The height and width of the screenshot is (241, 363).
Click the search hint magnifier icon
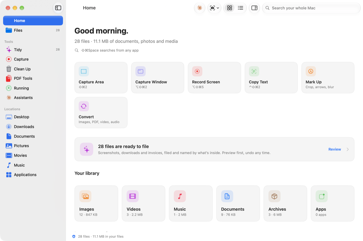click(x=77, y=50)
